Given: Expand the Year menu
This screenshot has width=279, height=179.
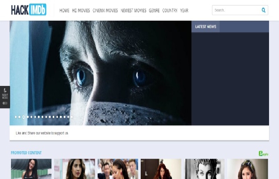Looking at the screenshot, I should click(x=184, y=11).
